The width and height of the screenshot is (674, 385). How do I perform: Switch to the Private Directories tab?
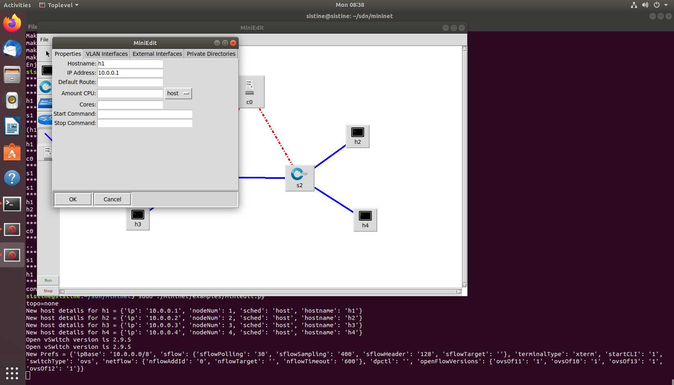[x=211, y=54]
